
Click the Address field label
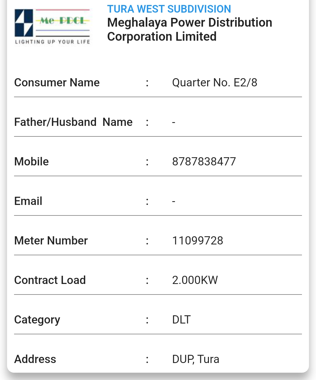click(x=35, y=359)
